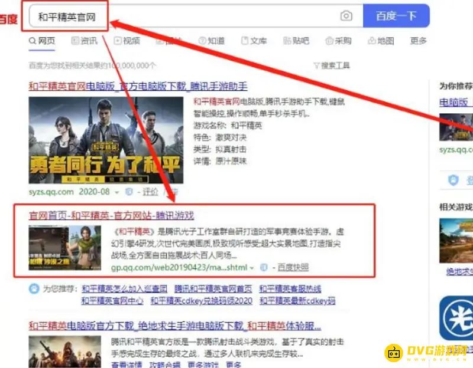Image resolution: width=473 pixels, height=368 pixels.
Task: Open 和平精英电脑版官方下载 result title
Action: pos(175,326)
